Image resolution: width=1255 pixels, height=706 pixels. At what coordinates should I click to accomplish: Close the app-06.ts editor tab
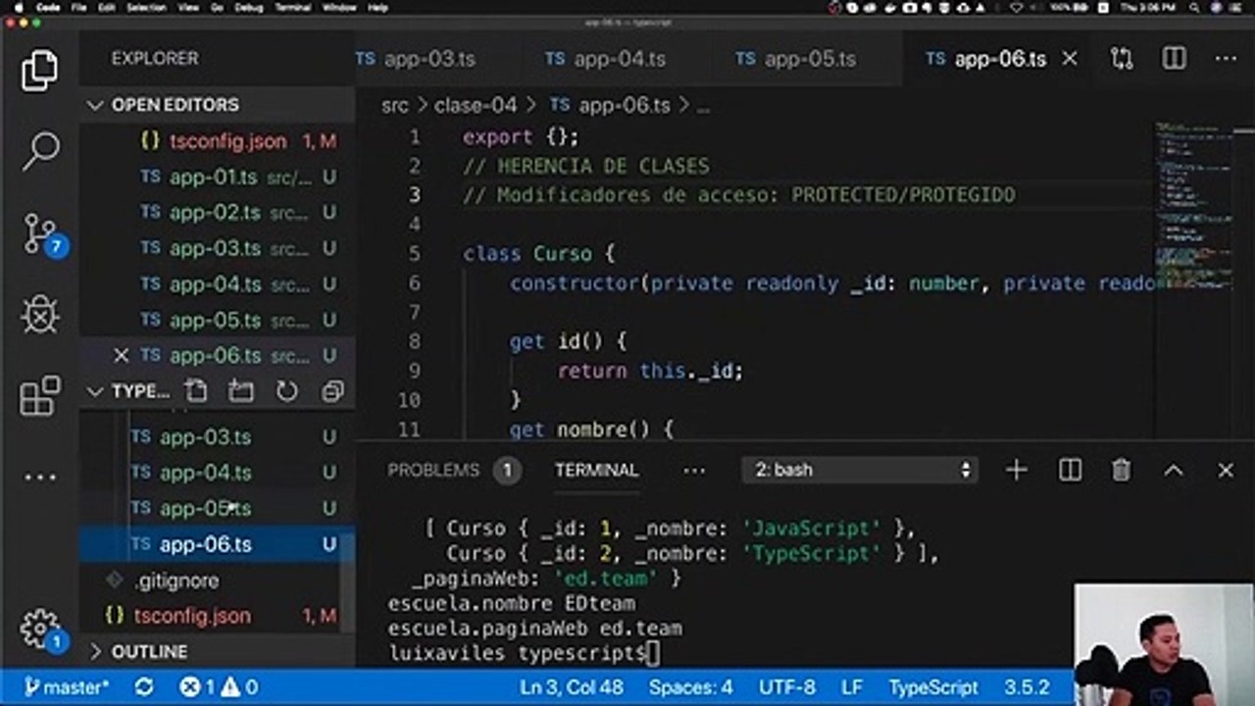tap(1070, 59)
